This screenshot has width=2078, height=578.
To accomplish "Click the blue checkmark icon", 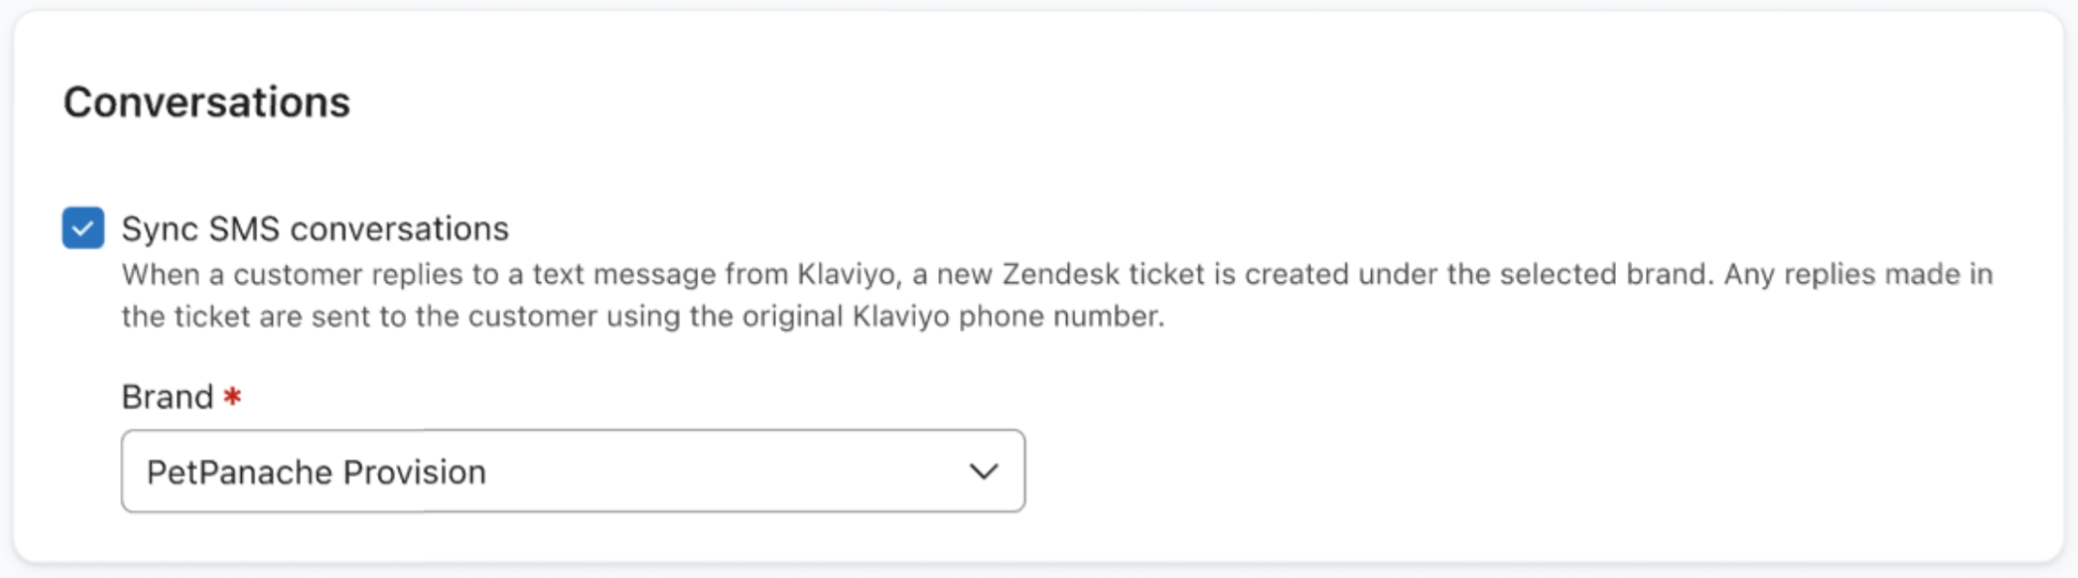I will coord(83,229).
